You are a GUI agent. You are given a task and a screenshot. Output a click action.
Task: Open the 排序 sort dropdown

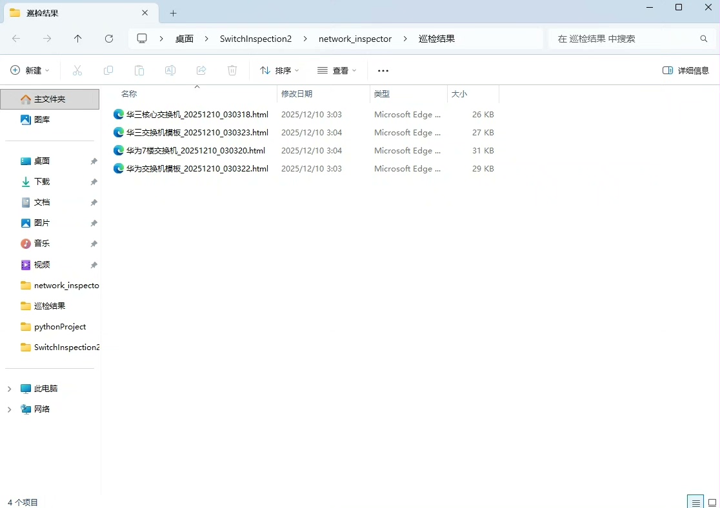tap(279, 70)
